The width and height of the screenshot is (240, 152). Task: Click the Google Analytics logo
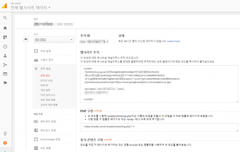[x=4, y=6]
